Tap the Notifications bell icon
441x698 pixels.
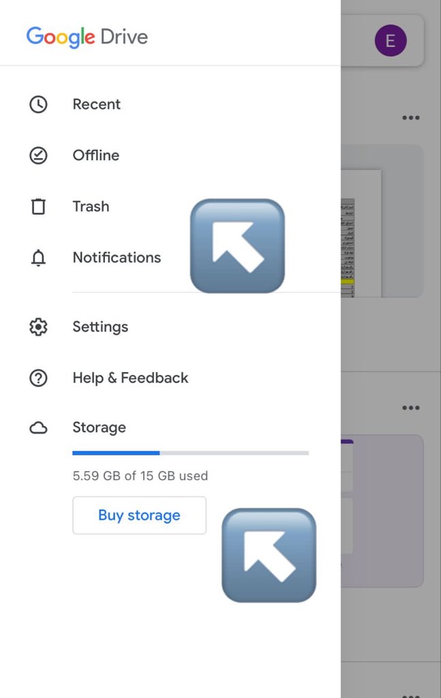(38, 258)
